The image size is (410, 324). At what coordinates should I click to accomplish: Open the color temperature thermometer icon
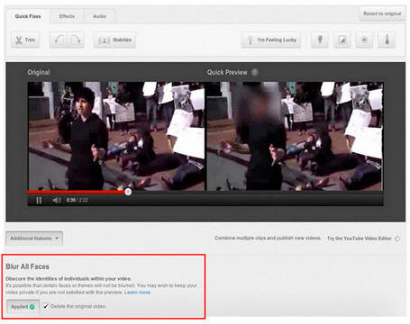pyautogui.click(x=387, y=40)
